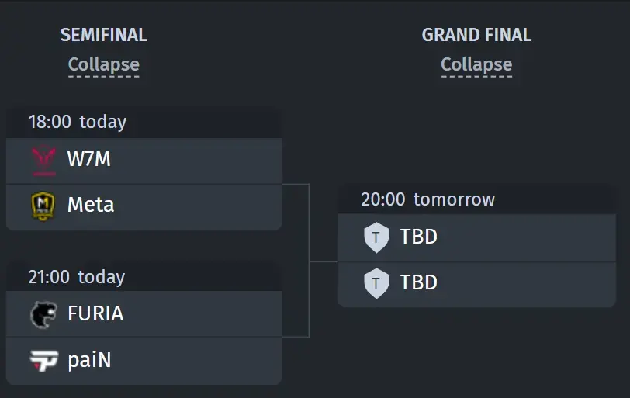The width and height of the screenshot is (630, 398).
Task: Select the upper TBD team name
Action: pos(419,237)
